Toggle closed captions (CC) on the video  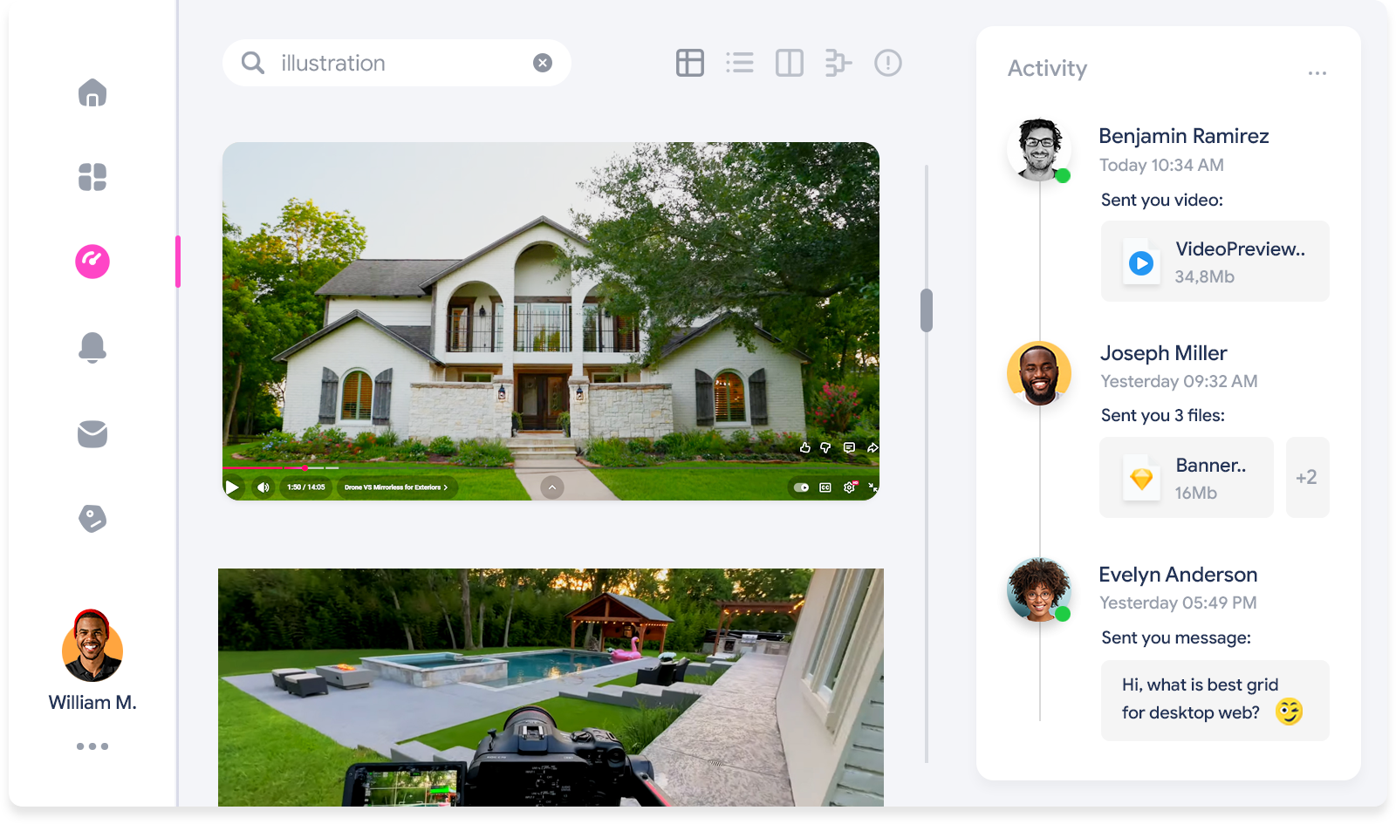pyautogui.click(x=825, y=487)
